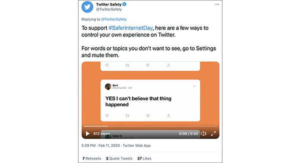
Task: Click the retweet icon on Bert's tweet
Action: 127,115
